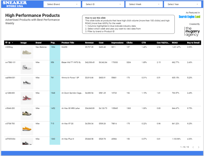Select the highlighted Pop. value 1964 cell
This screenshot has width=204, height=156.
[55, 47]
